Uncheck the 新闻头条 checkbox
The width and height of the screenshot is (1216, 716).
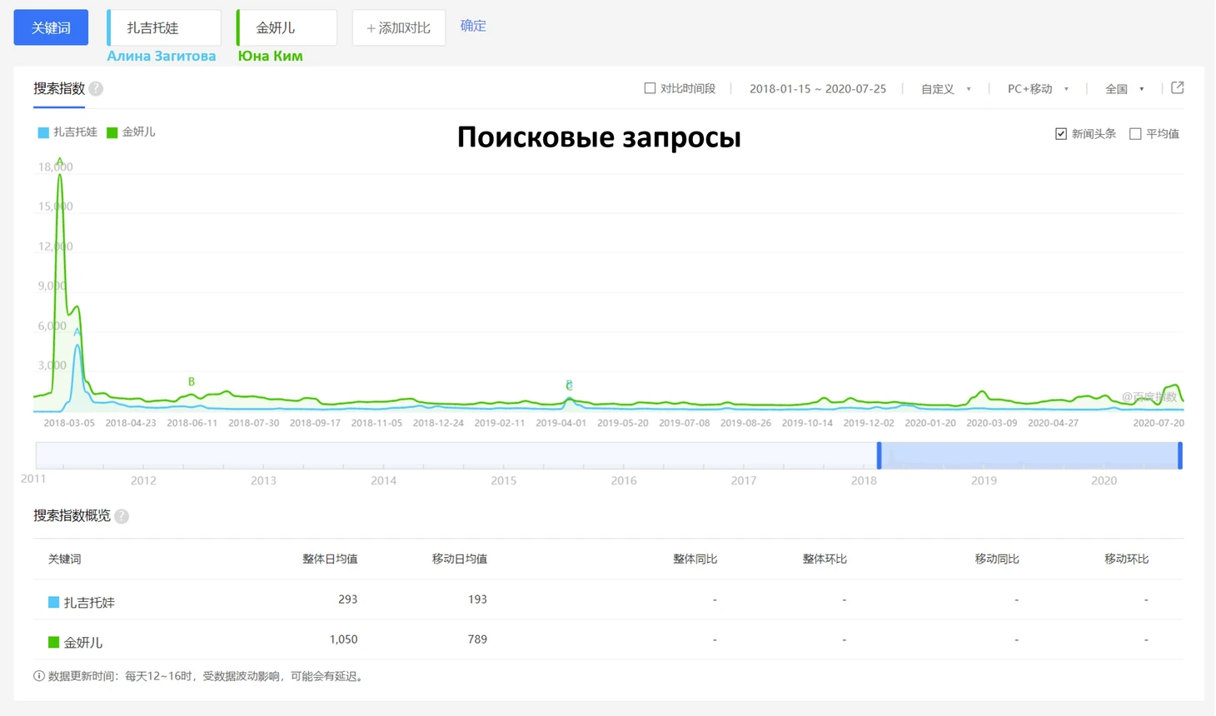[x=1061, y=133]
